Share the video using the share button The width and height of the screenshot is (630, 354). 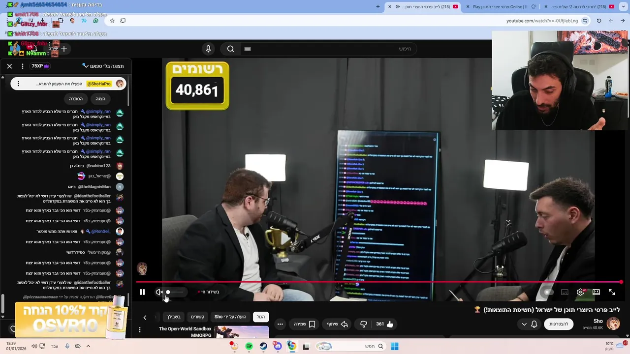pos(338,324)
